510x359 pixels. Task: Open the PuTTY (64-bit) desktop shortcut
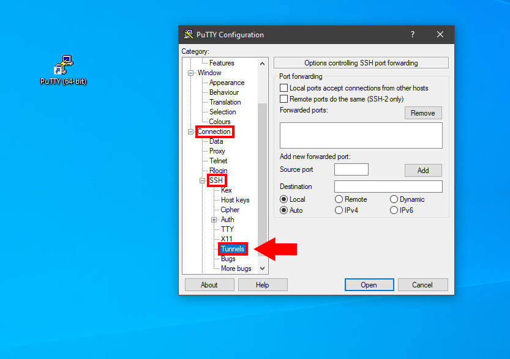pos(64,70)
